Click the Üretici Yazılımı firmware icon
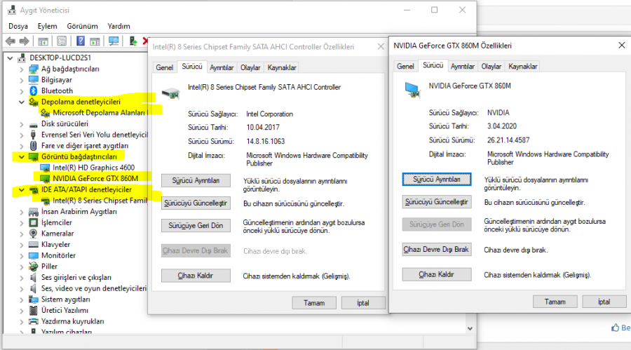Image resolution: width=631 pixels, height=350 pixels. click(x=34, y=310)
